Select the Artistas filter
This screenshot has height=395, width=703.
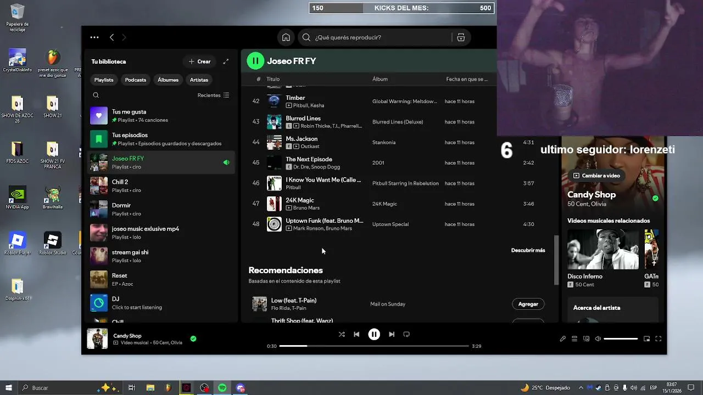click(199, 80)
